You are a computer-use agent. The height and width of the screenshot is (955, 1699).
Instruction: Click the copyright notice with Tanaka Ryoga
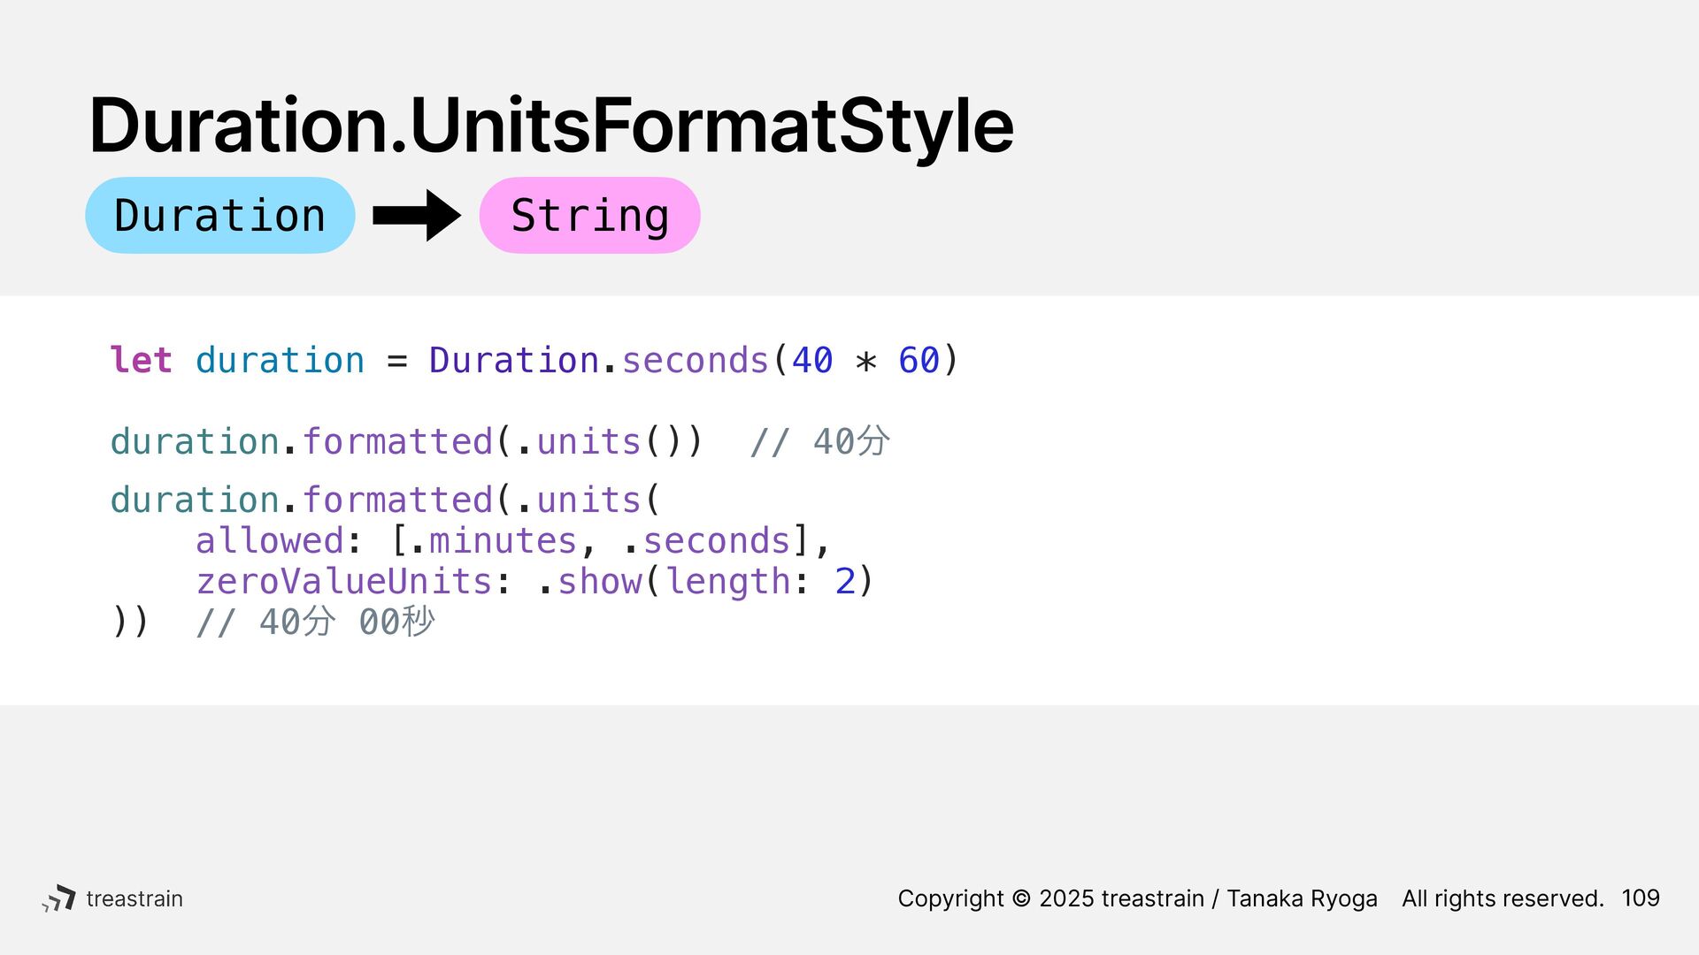pyautogui.click(x=1137, y=898)
